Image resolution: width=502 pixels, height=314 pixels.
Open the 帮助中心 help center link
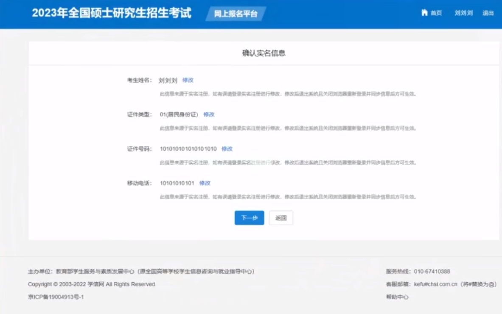(x=398, y=297)
